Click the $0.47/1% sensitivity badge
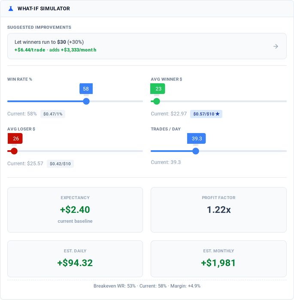Viewport: 294px width, 300px height. point(53,114)
